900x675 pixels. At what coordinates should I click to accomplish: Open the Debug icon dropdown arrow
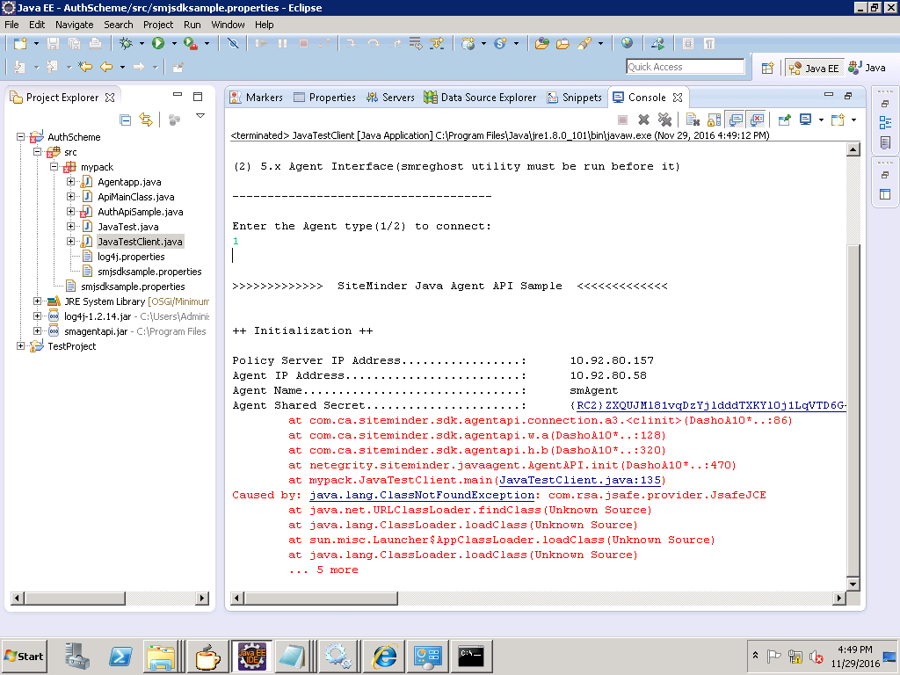(x=142, y=44)
